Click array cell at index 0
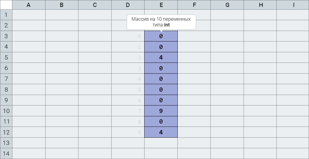 coord(161,36)
